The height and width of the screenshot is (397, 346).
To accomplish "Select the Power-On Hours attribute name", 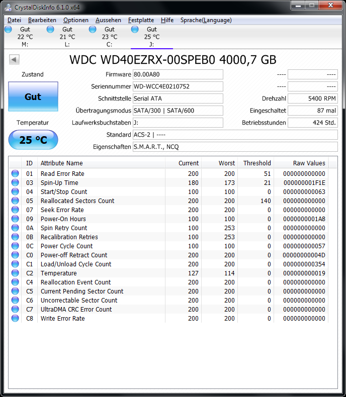I will click(x=63, y=219).
